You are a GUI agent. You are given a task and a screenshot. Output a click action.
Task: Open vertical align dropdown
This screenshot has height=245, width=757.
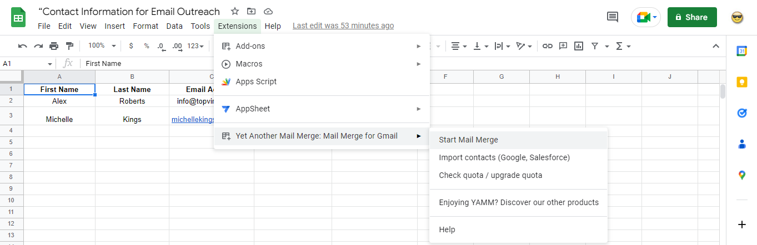coord(481,46)
